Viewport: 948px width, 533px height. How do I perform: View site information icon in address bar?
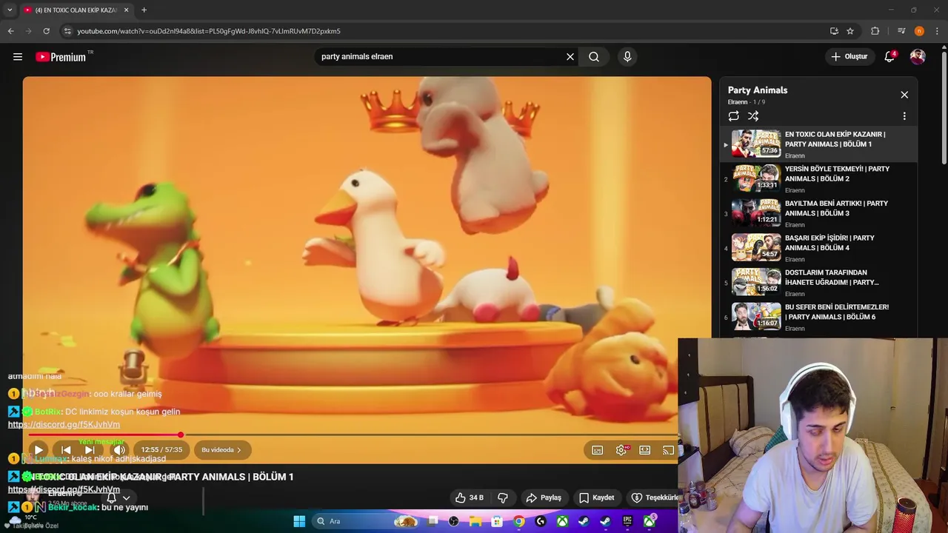pyautogui.click(x=67, y=31)
